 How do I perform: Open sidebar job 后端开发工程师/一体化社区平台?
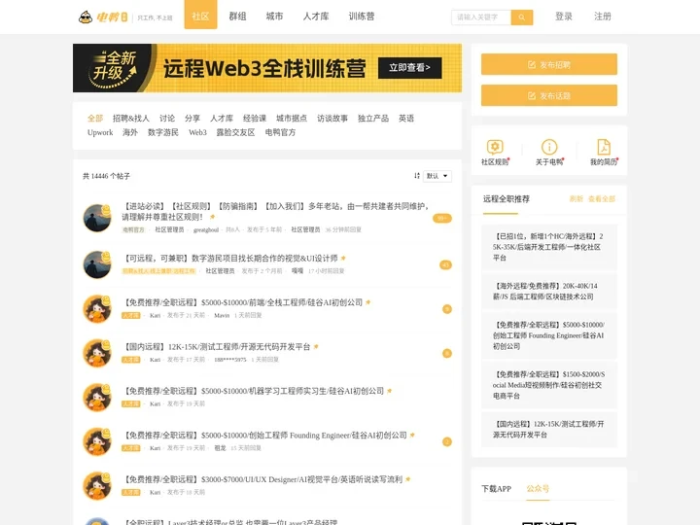(549, 247)
